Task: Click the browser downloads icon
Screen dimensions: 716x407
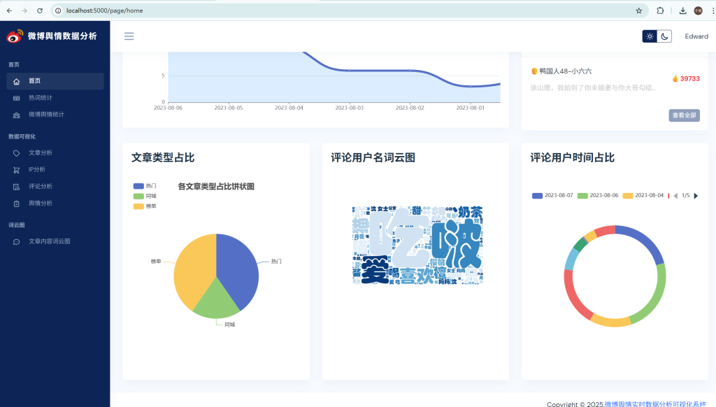Action: click(x=682, y=10)
